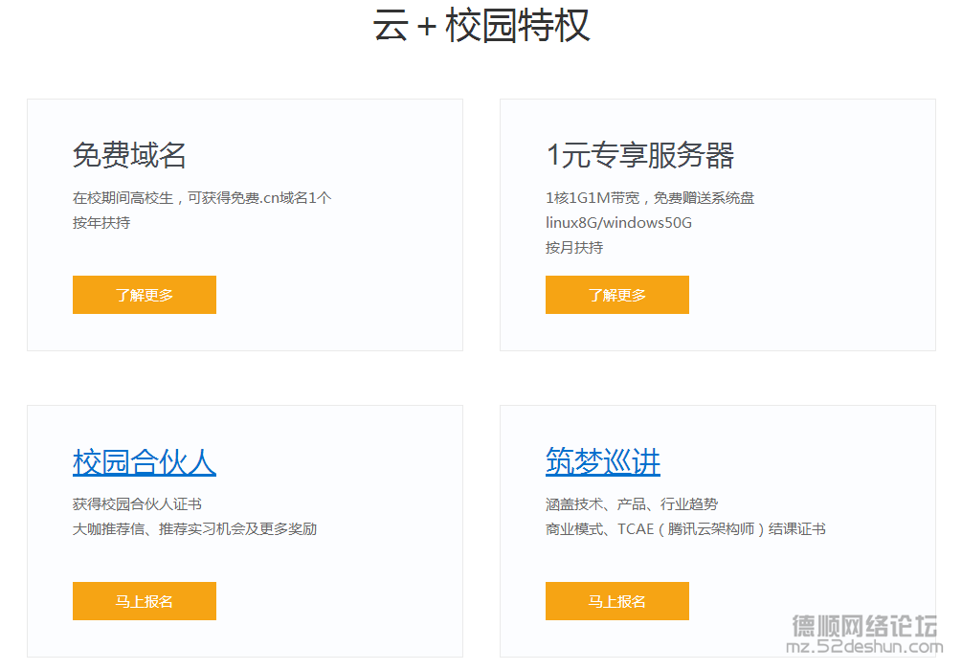Click the 按月扶持 text line
Image resolution: width=962 pixels, height=670 pixels.
[574, 247]
